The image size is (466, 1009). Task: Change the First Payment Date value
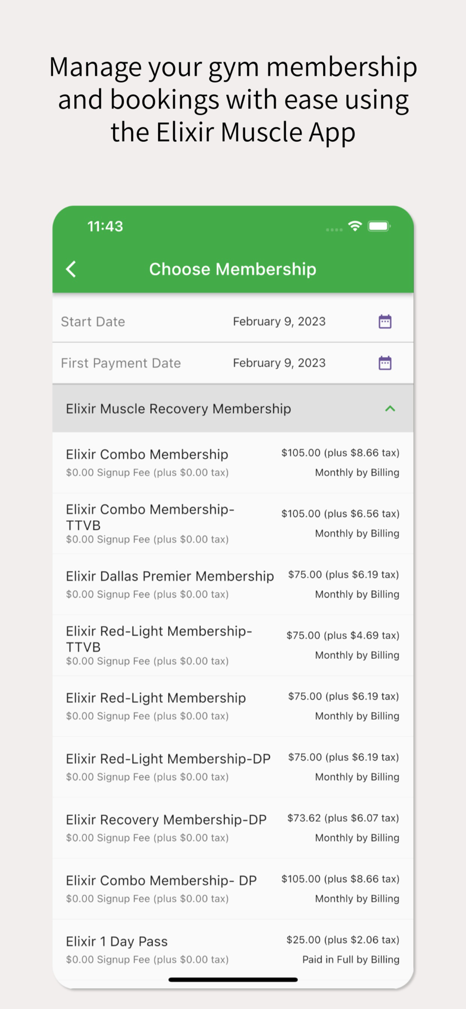[279, 363]
